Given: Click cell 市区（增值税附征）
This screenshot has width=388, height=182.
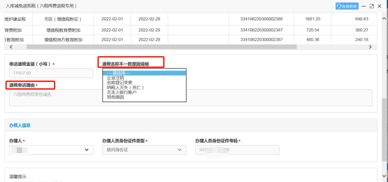Looking at the screenshot, I should coord(63,19).
